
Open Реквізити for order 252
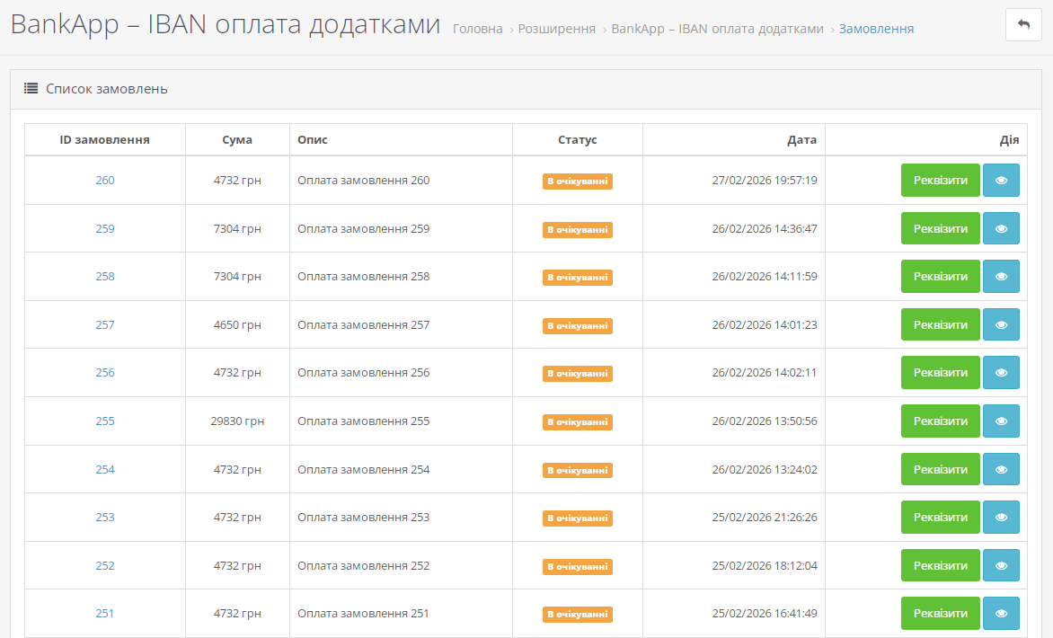click(x=940, y=565)
